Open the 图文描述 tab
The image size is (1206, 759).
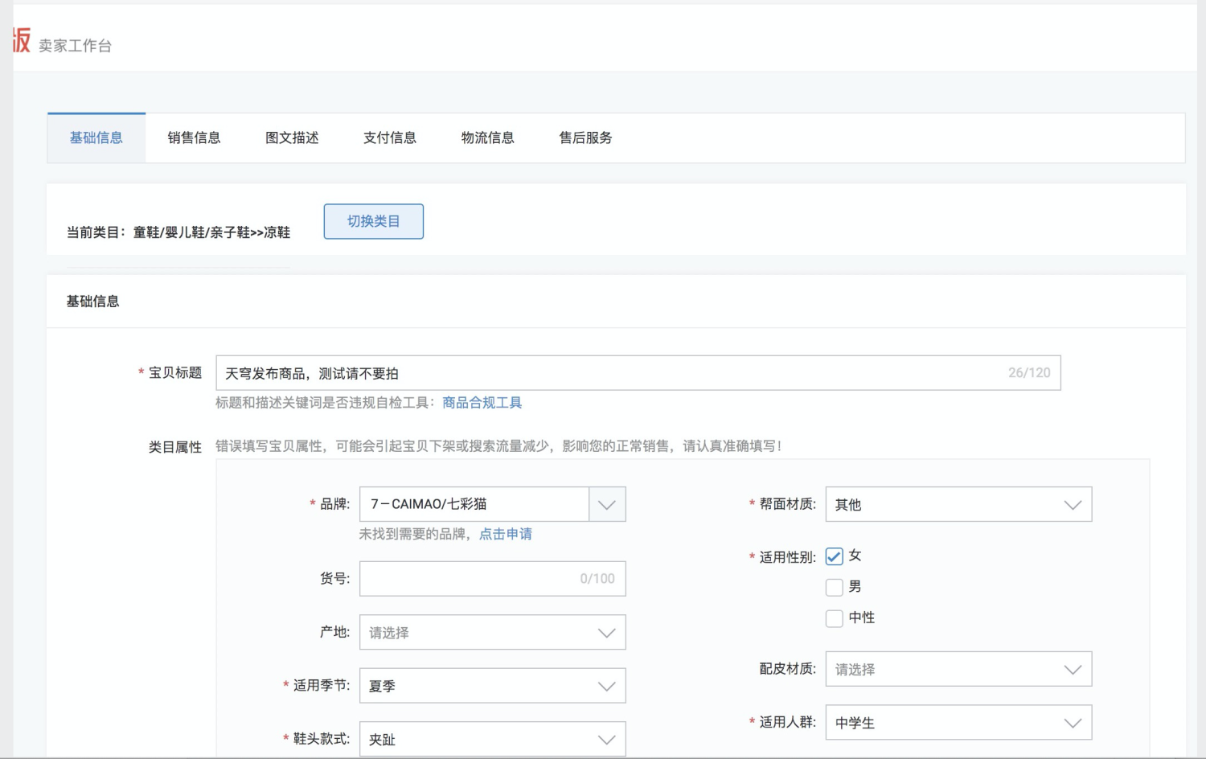(292, 137)
